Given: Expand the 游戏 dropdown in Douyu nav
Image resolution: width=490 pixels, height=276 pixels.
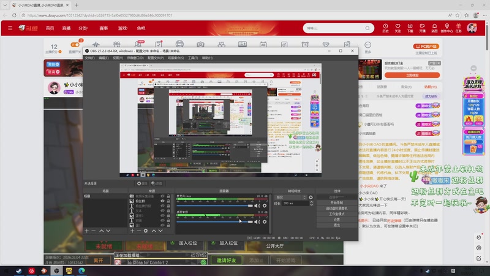Looking at the screenshot, I should (x=123, y=28).
